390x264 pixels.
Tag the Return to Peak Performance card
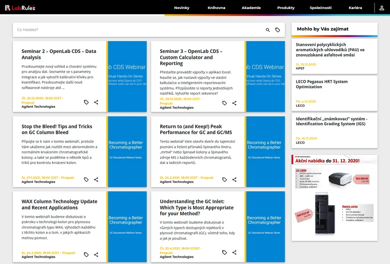coord(224,179)
